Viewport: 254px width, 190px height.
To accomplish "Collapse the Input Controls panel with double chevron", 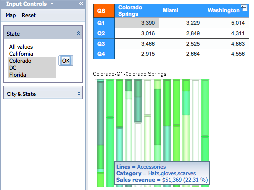I will (81, 3).
